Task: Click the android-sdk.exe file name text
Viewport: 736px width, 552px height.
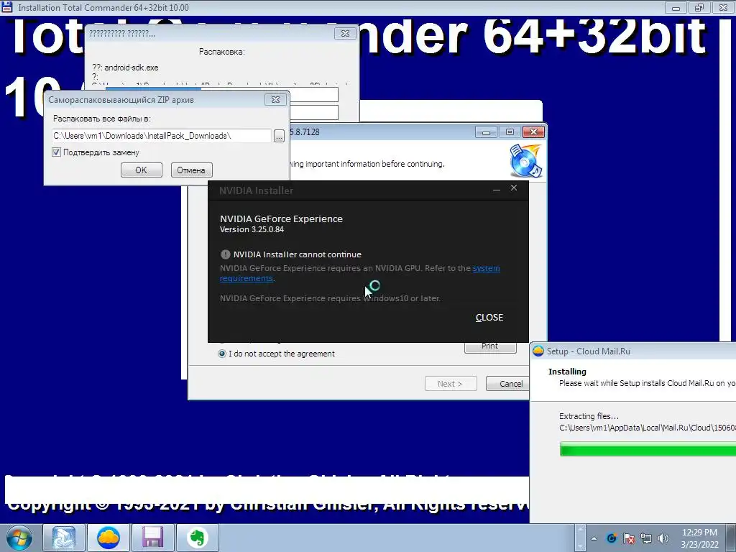Action: [131, 68]
